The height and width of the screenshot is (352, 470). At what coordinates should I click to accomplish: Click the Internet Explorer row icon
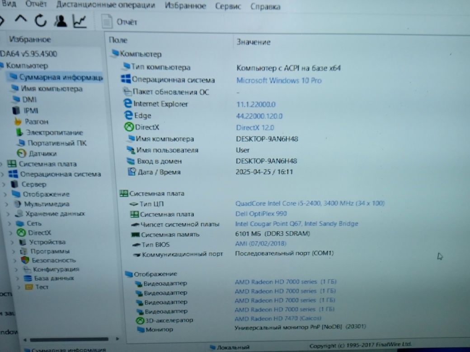pyautogui.click(x=128, y=103)
